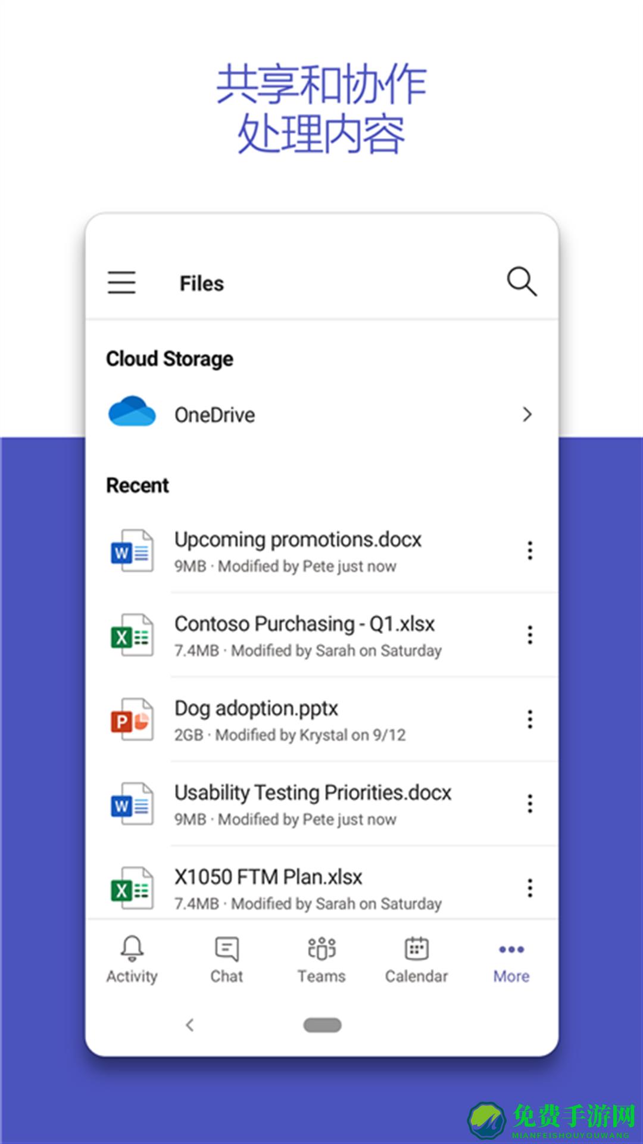
Task: Go to the Teams tab
Action: click(x=321, y=959)
